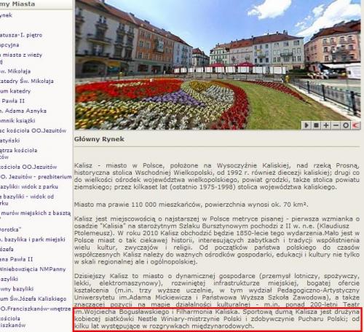Select 'Wniebowzięcia NMPanny' sidebar entry
The image size is (364, 332).
pos(33,269)
